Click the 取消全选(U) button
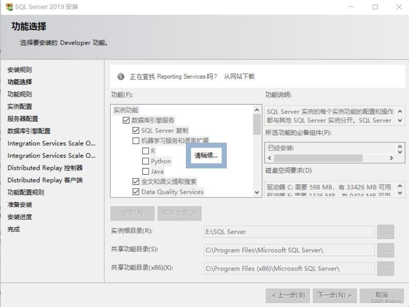The image size is (409, 307). 179,213
